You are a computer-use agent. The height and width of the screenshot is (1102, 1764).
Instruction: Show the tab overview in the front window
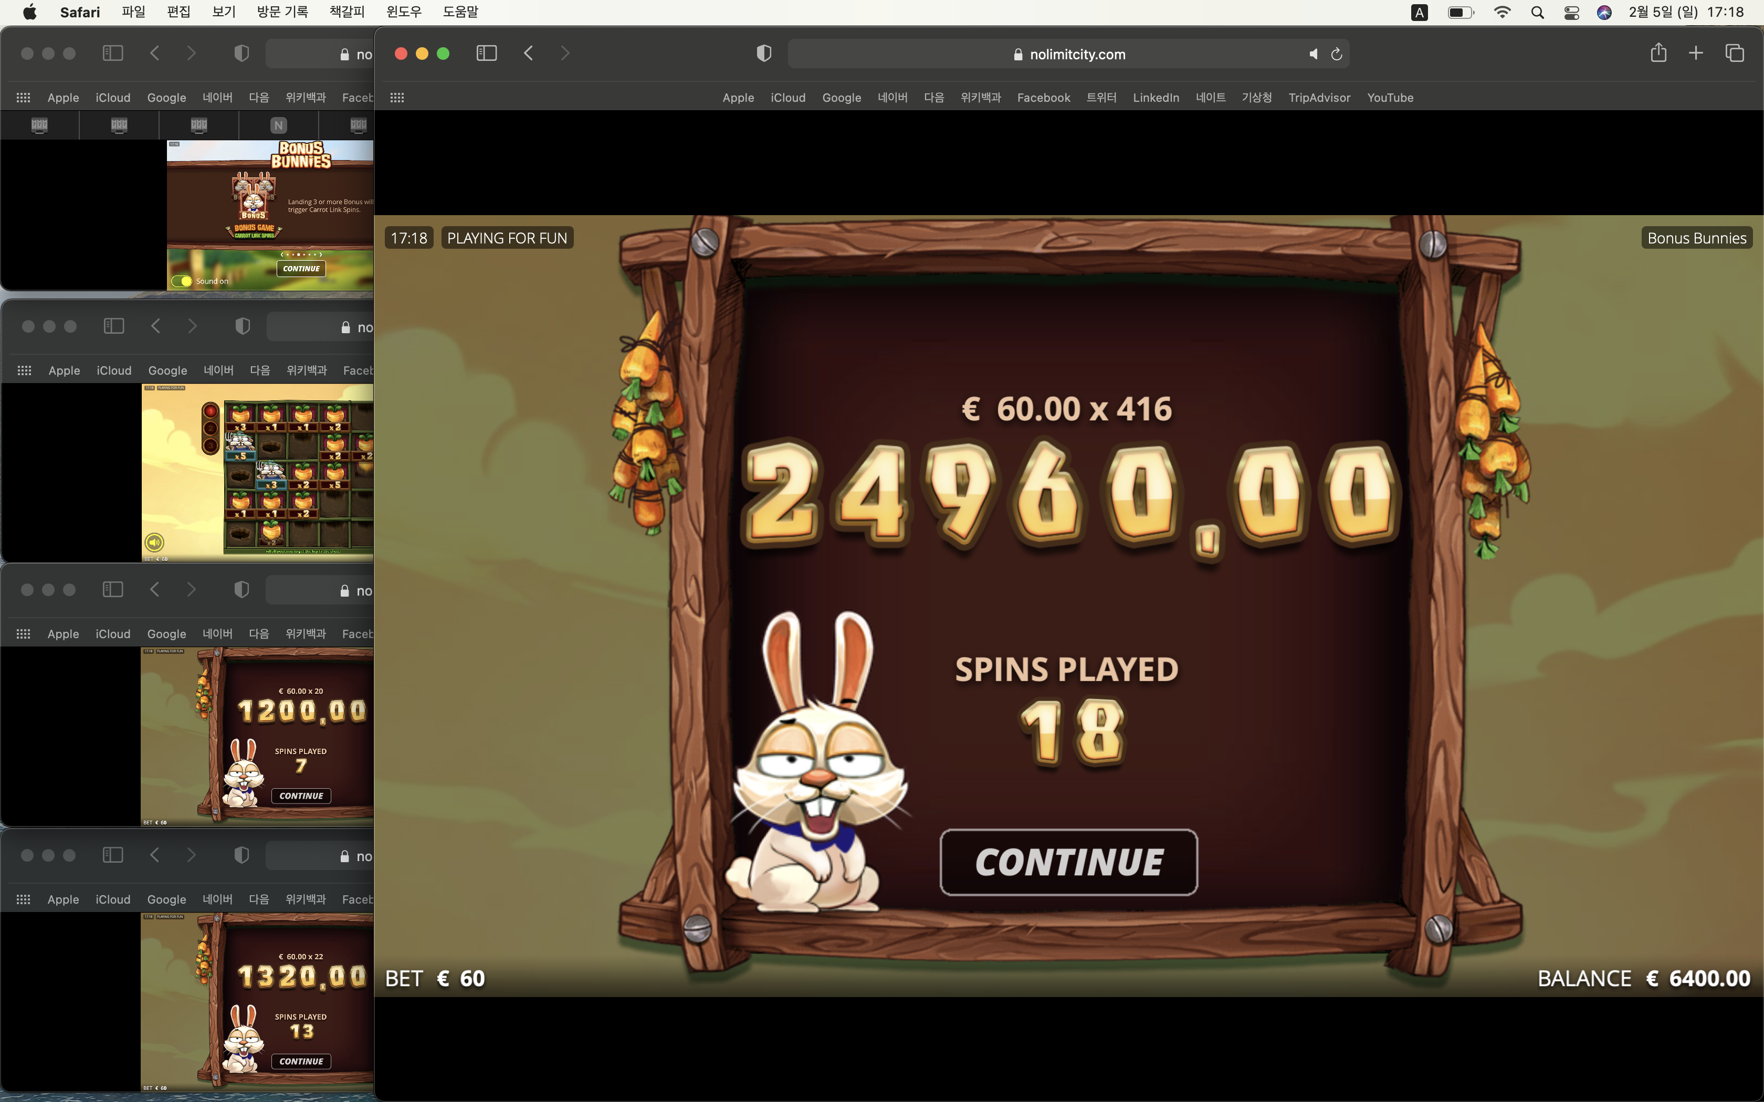(x=1735, y=53)
